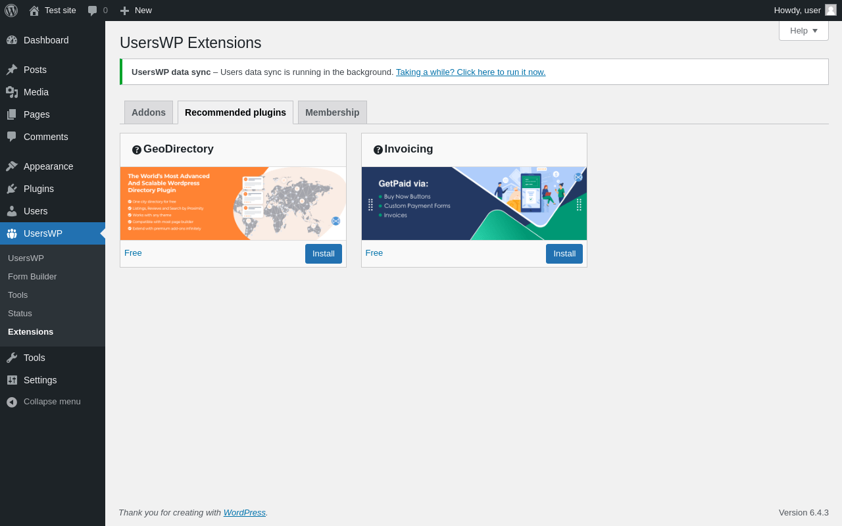Click the GeoDirectory help question mark icon
Image resolution: width=842 pixels, height=526 pixels.
point(137,150)
